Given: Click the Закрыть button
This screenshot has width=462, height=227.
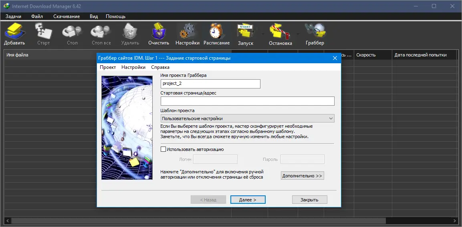Looking at the screenshot, I should pos(309,200).
